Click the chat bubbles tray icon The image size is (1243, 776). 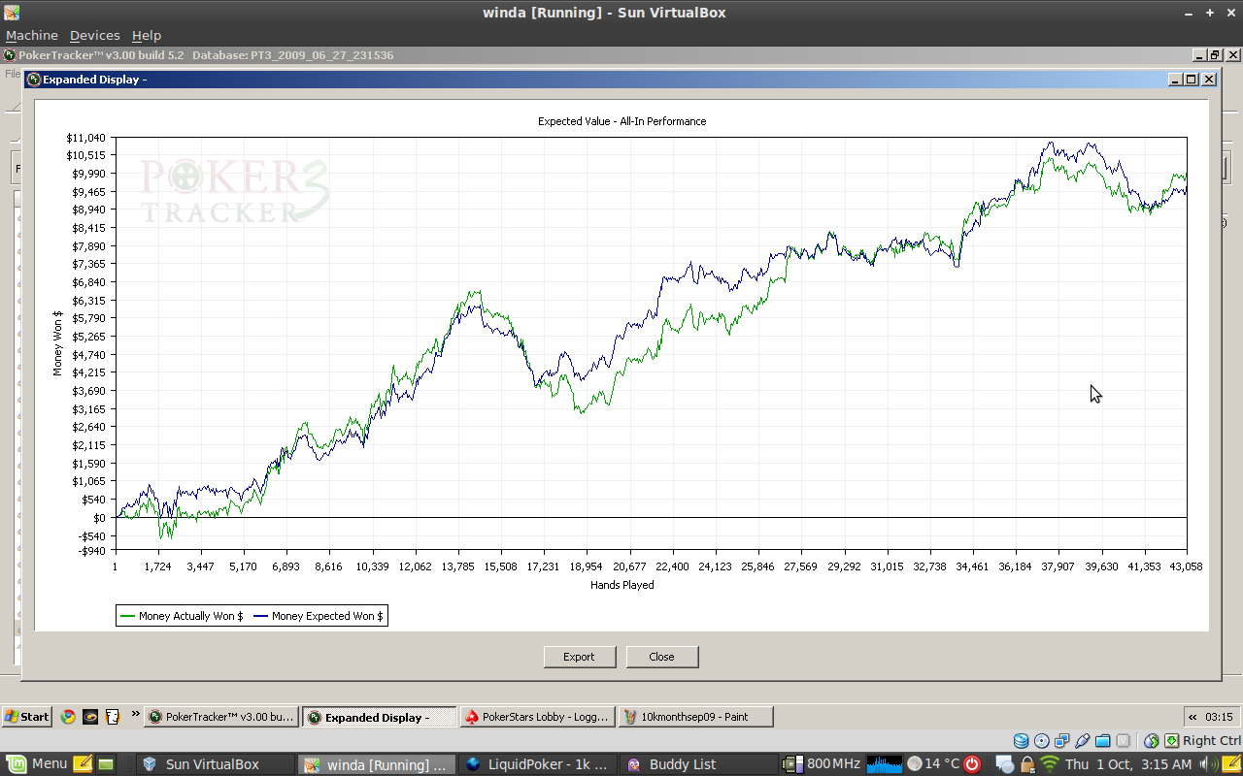point(1005,763)
